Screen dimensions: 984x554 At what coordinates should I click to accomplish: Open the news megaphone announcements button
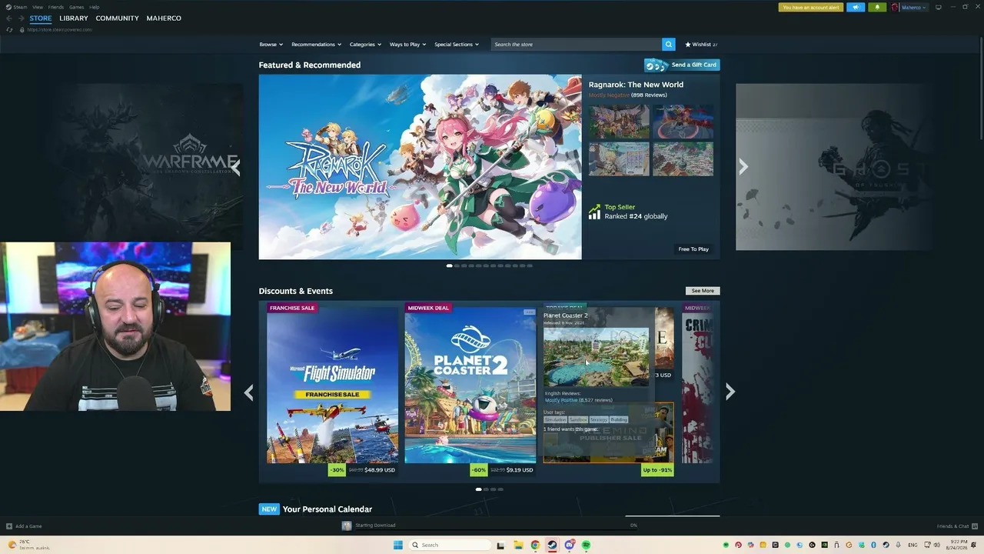856,8
